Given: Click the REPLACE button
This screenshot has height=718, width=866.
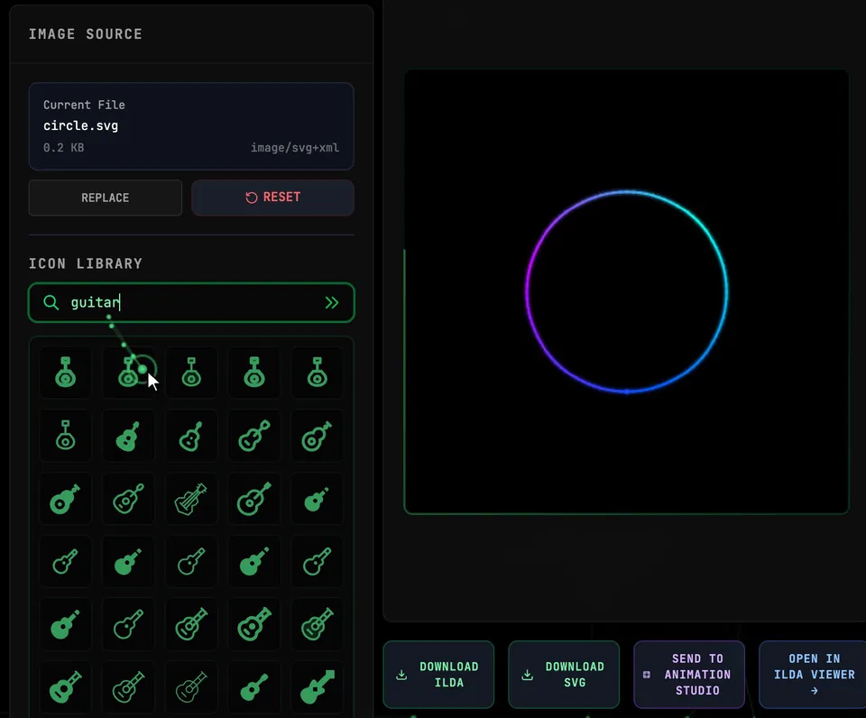Looking at the screenshot, I should click(x=106, y=198).
